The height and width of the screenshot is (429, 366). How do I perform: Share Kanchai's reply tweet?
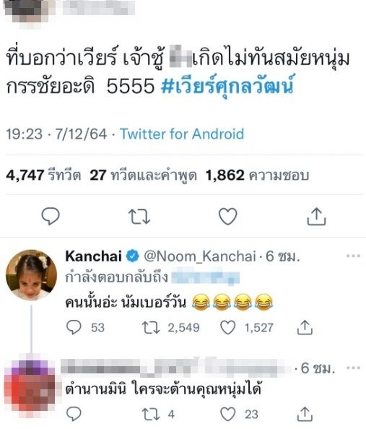[305, 327]
